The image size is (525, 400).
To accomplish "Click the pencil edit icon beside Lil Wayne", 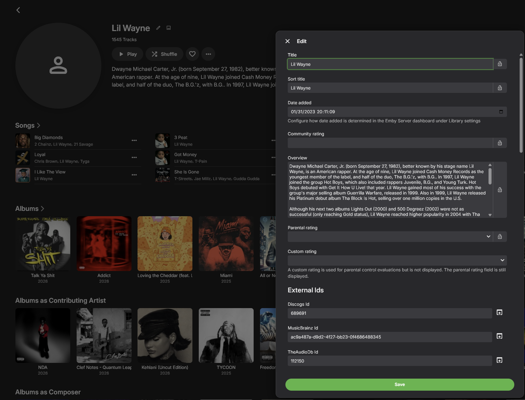I will tap(158, 28).
